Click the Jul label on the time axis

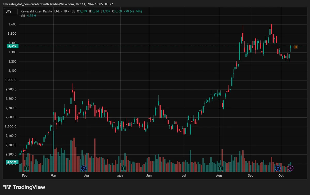click(184, 176)
